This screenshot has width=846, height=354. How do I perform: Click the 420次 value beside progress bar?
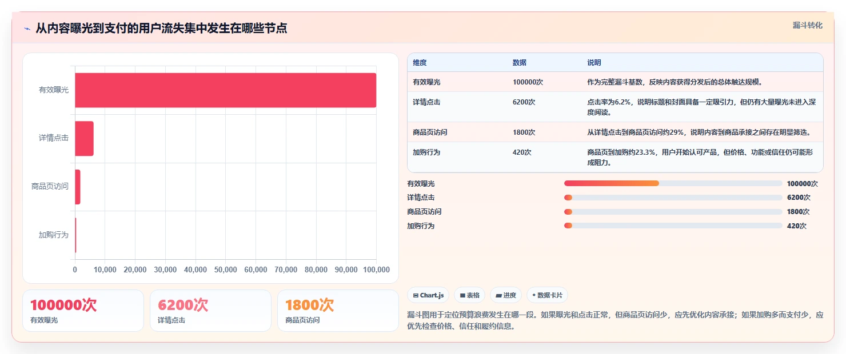click(x=797, y=226)
